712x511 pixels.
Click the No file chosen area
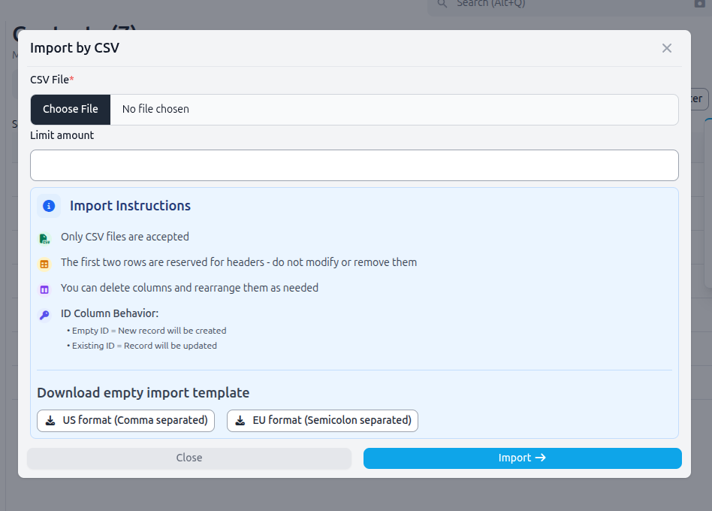coord(155,109)
